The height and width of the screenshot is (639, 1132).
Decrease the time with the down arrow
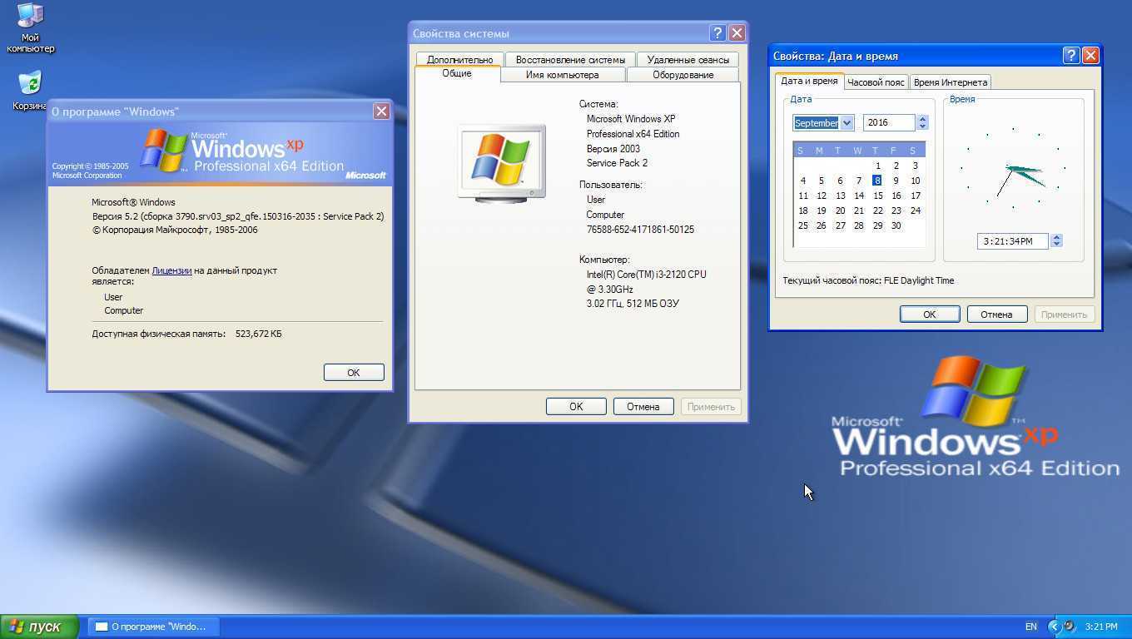(x=1056, y=245)
